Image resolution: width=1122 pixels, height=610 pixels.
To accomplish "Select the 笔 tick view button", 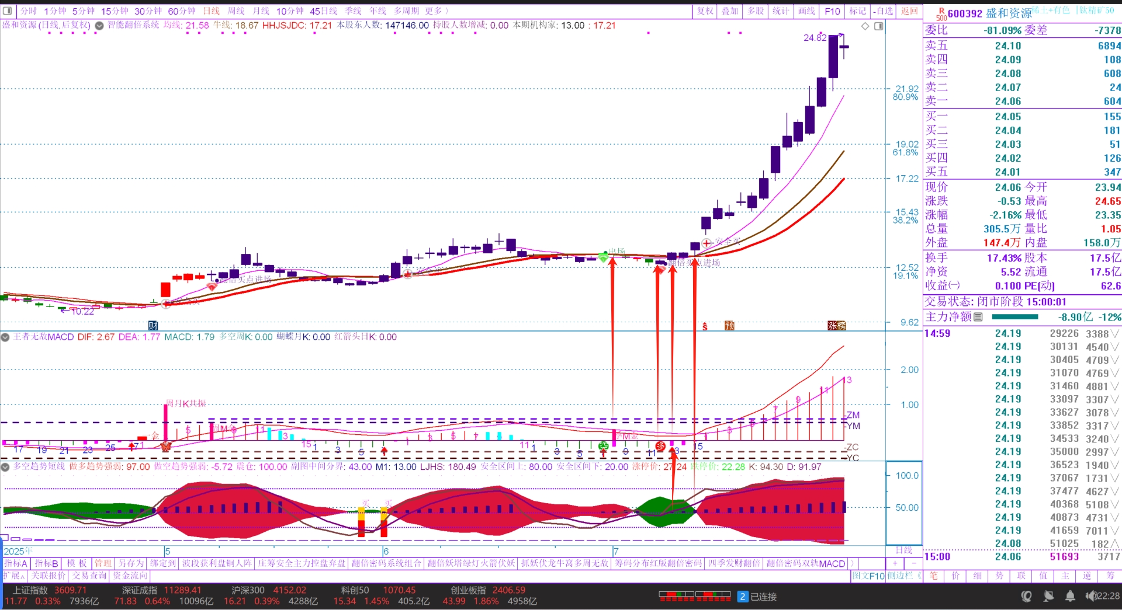I will point(934,576).
